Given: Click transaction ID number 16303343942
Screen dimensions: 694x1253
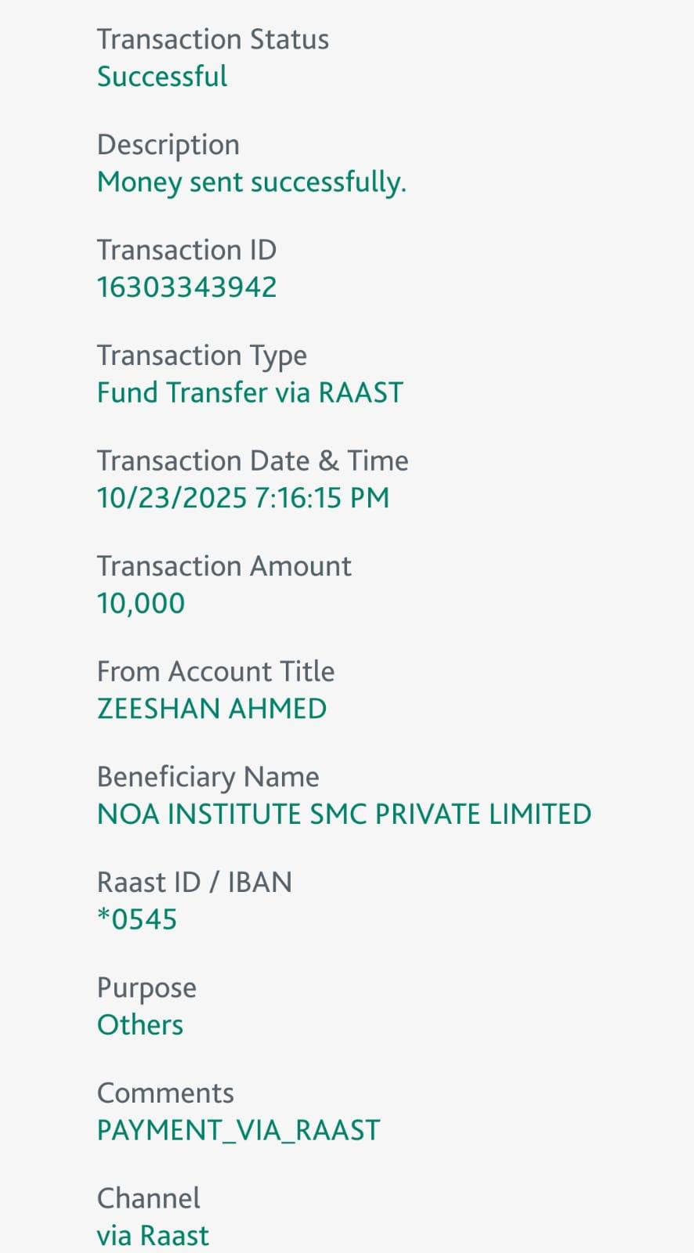Looking at the screenshot, I should click(x=186, y=287).
